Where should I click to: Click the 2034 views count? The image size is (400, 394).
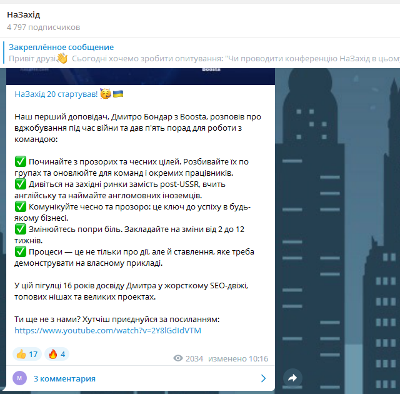coord(194,359)
